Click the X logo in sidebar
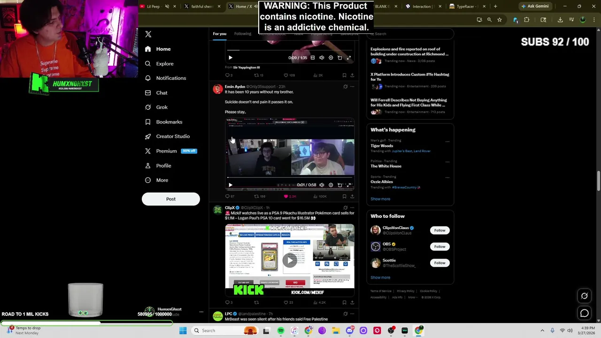 tap(148, 34)
